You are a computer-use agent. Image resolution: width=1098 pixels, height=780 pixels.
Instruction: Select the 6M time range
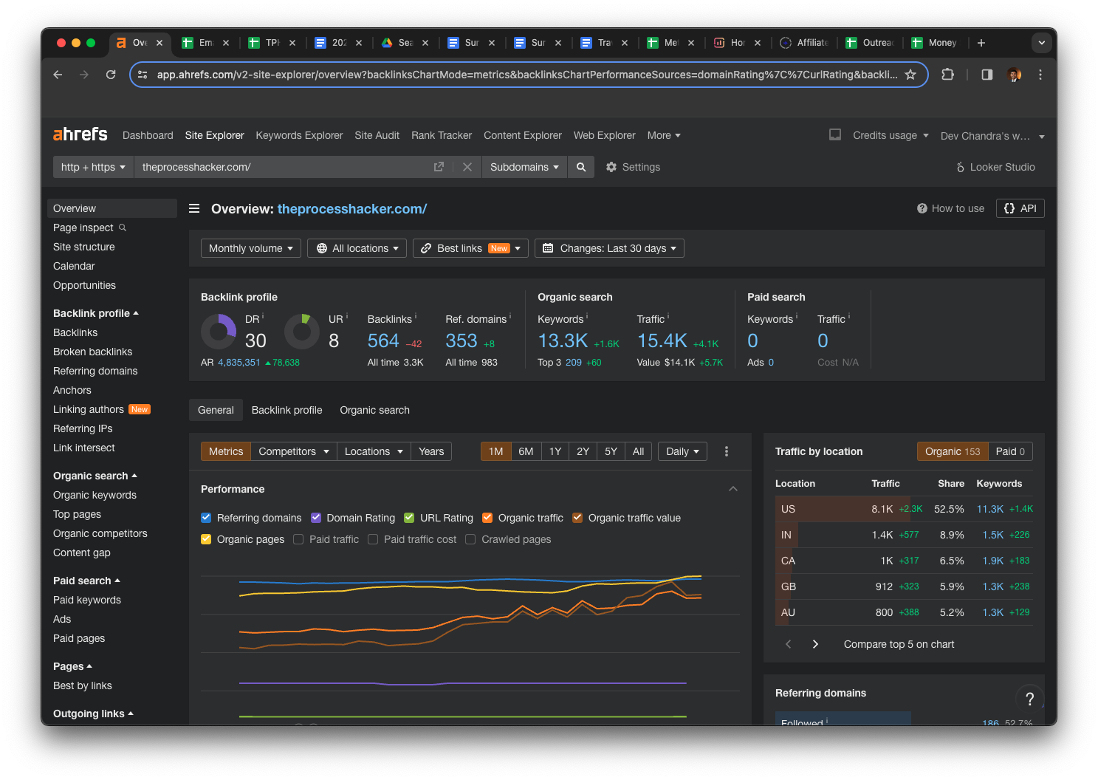[526, 451]
